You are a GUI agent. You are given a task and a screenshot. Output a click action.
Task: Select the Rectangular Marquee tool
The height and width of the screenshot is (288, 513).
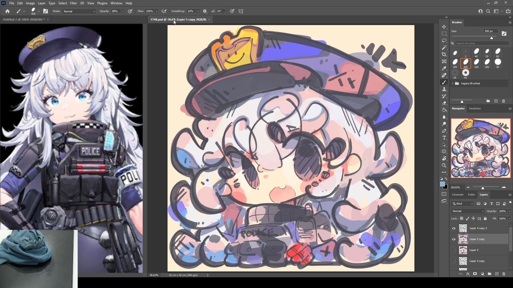click(444, 34)
